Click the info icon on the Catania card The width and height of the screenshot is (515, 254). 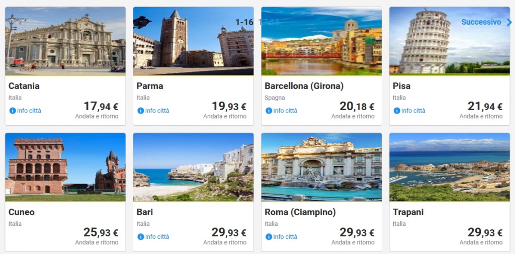[13, 111]
